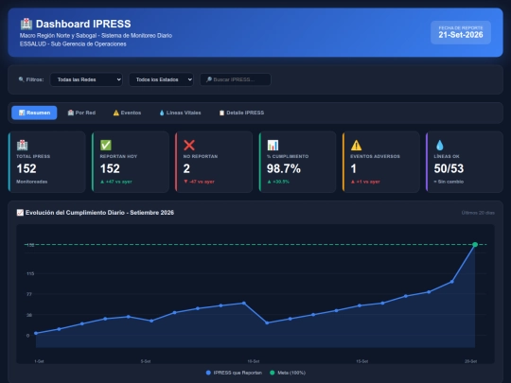Click the red X icon in No Reportan card
511x383 pixels.
(189, 145)
